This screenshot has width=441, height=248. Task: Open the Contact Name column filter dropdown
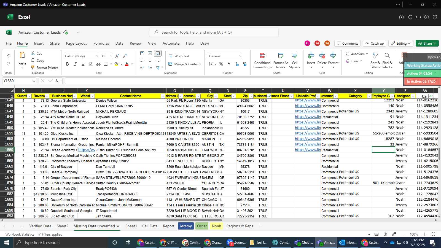(163, 96)
